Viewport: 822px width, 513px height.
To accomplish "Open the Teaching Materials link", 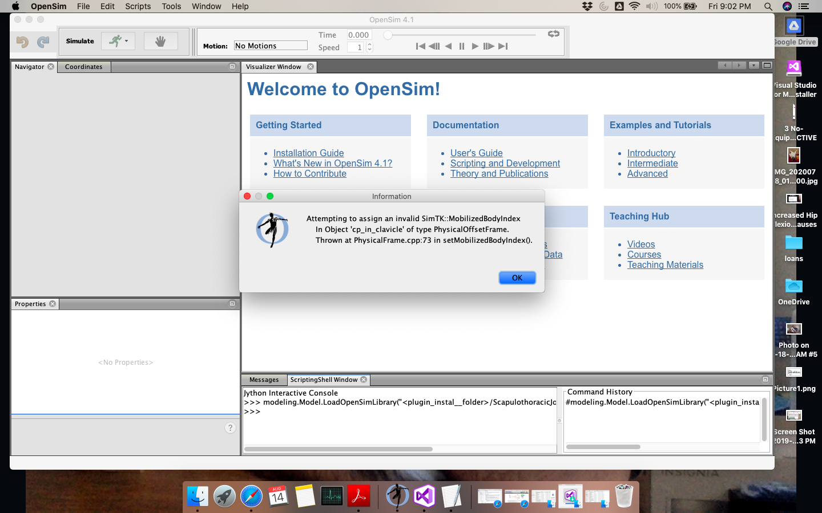I will pyautogui.click(x=665, y=264).
